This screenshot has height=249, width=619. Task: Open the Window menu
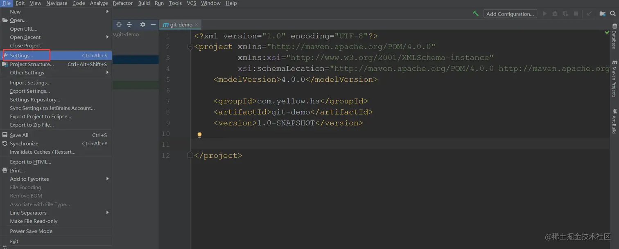[x=211, y=3]
